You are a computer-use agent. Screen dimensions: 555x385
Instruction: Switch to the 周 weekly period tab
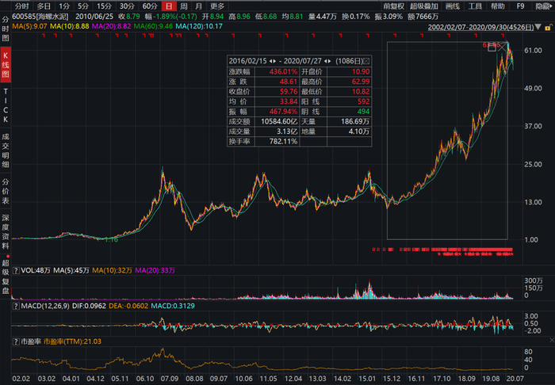coord(183,6)
